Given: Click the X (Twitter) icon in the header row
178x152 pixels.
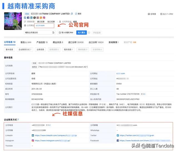Looking at the screenshot, I should pyautogui.click(x=35, y=18).
